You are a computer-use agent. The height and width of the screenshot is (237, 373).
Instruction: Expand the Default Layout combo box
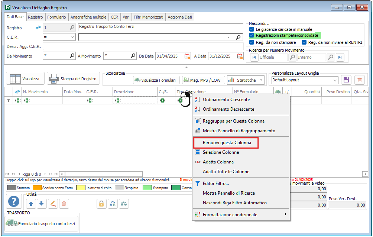335,80
